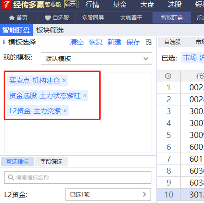Click the 搜索指标名称 search field
This screenshot has height=203, width=204.
78,177
